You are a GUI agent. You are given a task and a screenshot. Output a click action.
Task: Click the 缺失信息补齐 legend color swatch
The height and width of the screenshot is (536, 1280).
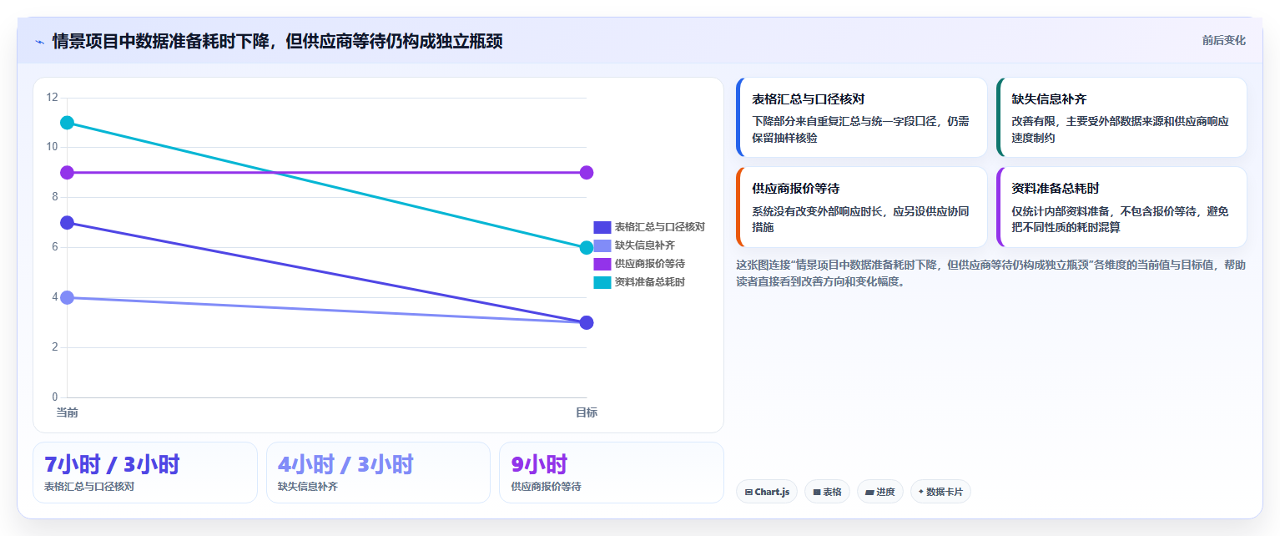602,245
